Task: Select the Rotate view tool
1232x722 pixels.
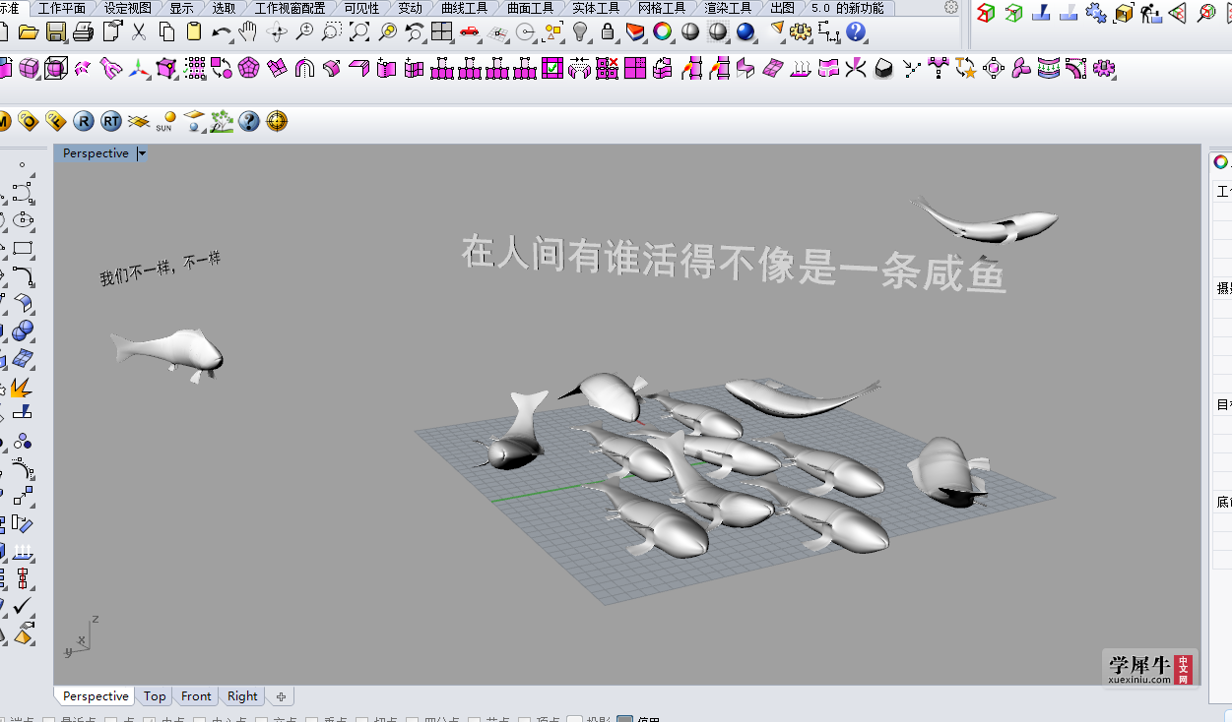Action: pyautogui.click(x=277, y=31)
